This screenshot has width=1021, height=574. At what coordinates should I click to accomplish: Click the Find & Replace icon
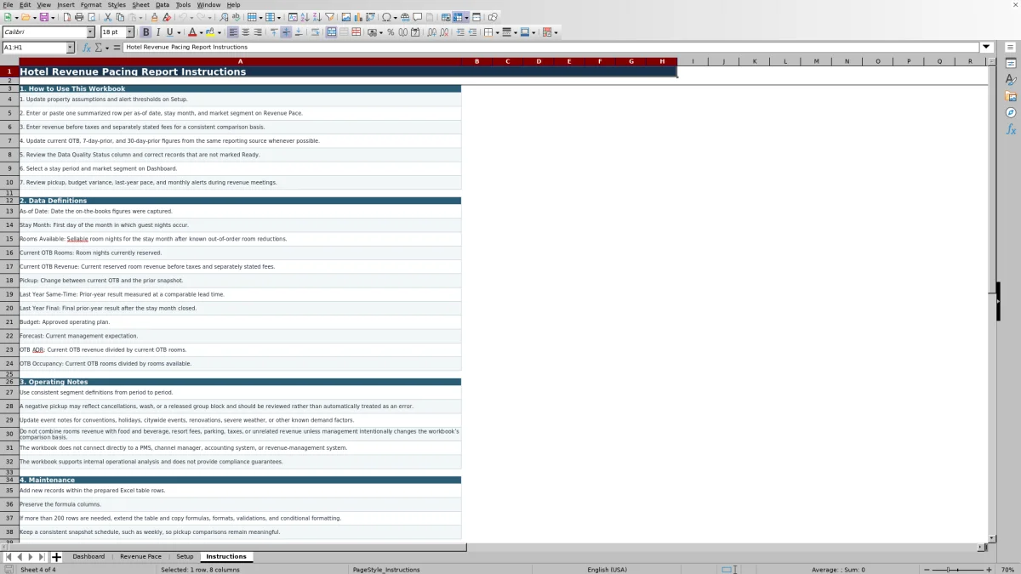224,17
